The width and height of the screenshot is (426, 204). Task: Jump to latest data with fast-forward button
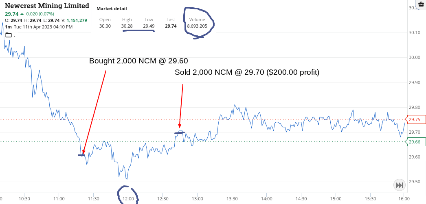400,185
